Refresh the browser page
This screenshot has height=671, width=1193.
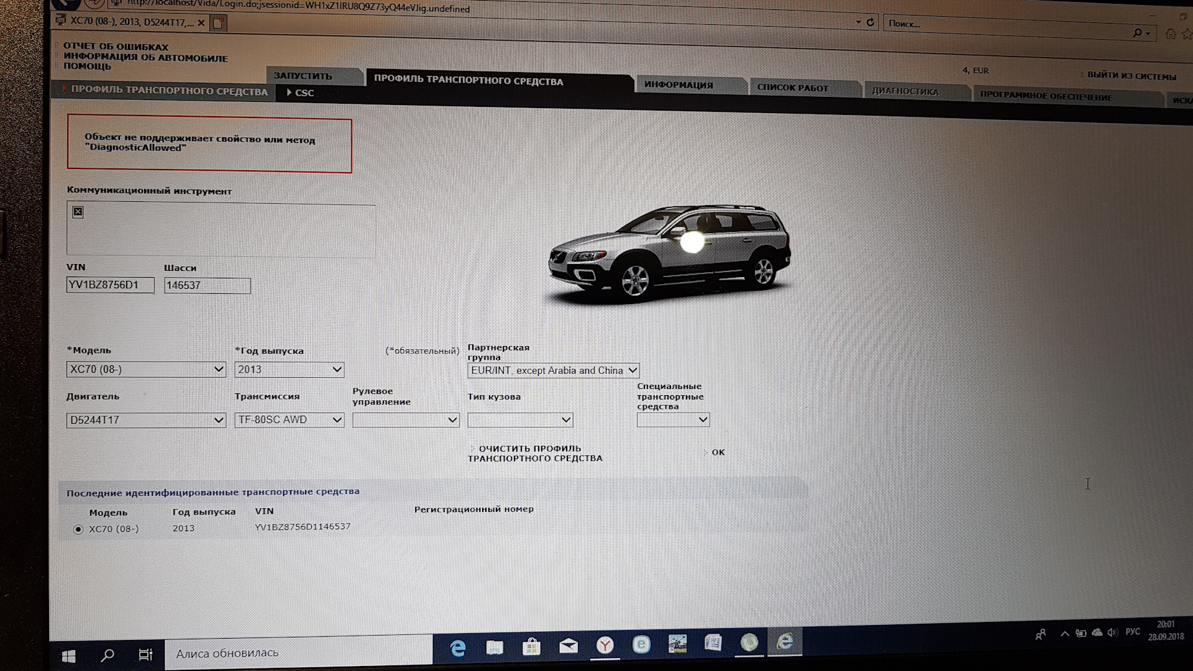tap(871, 22)
